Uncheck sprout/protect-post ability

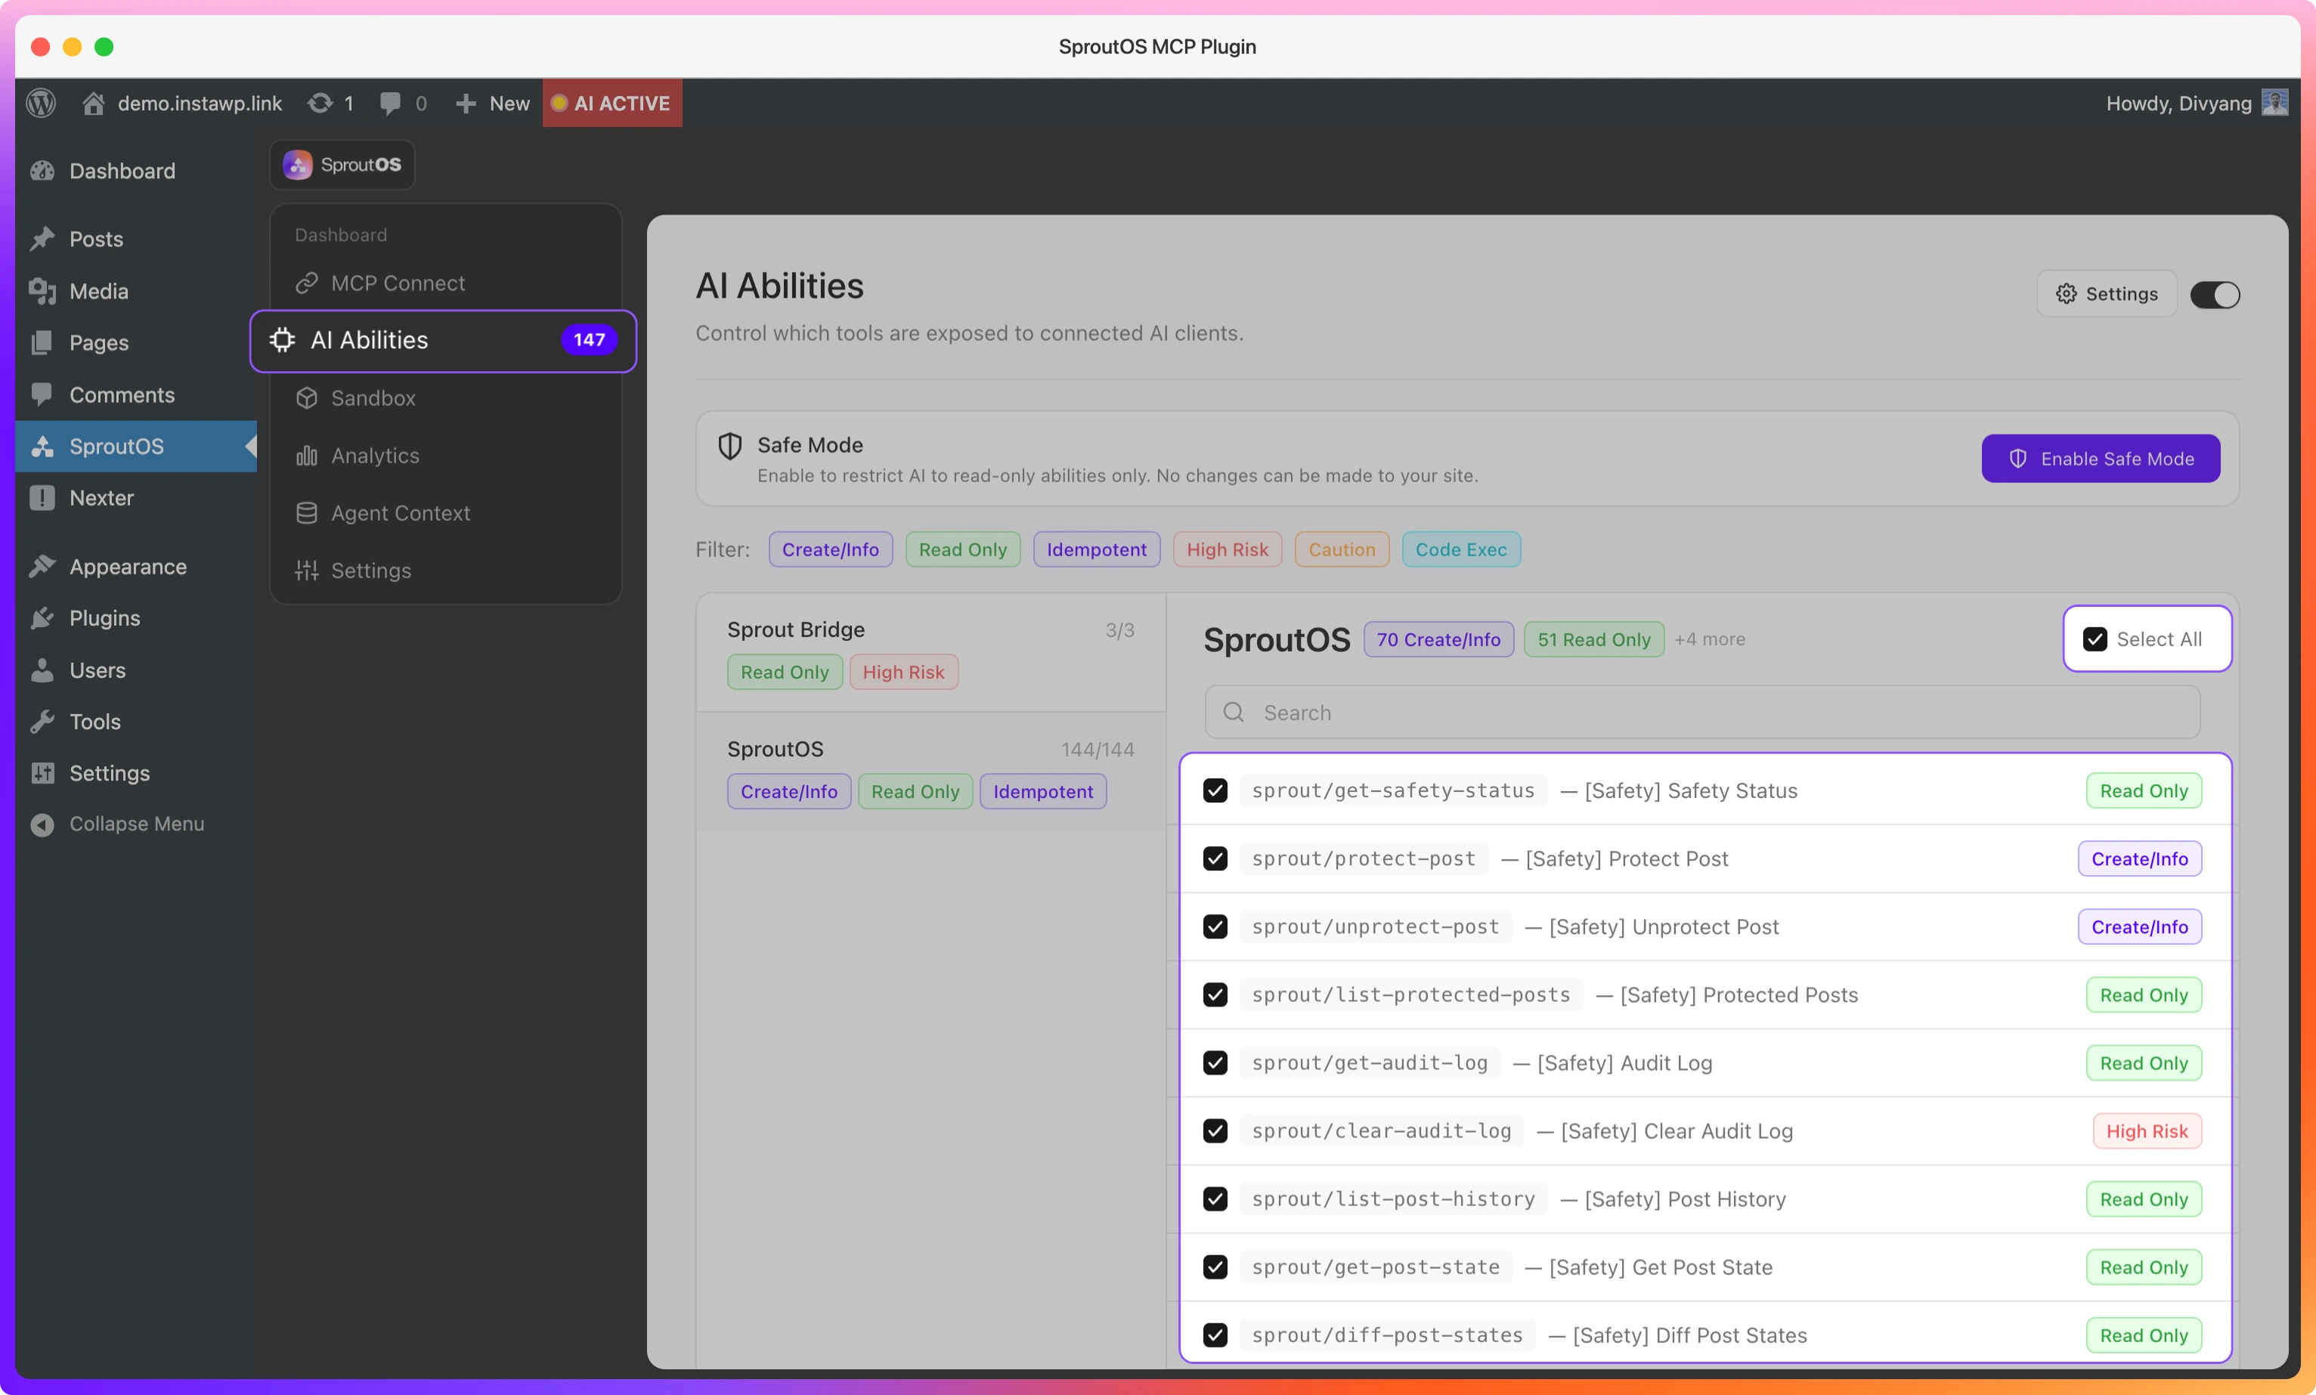coord(1215,858)
